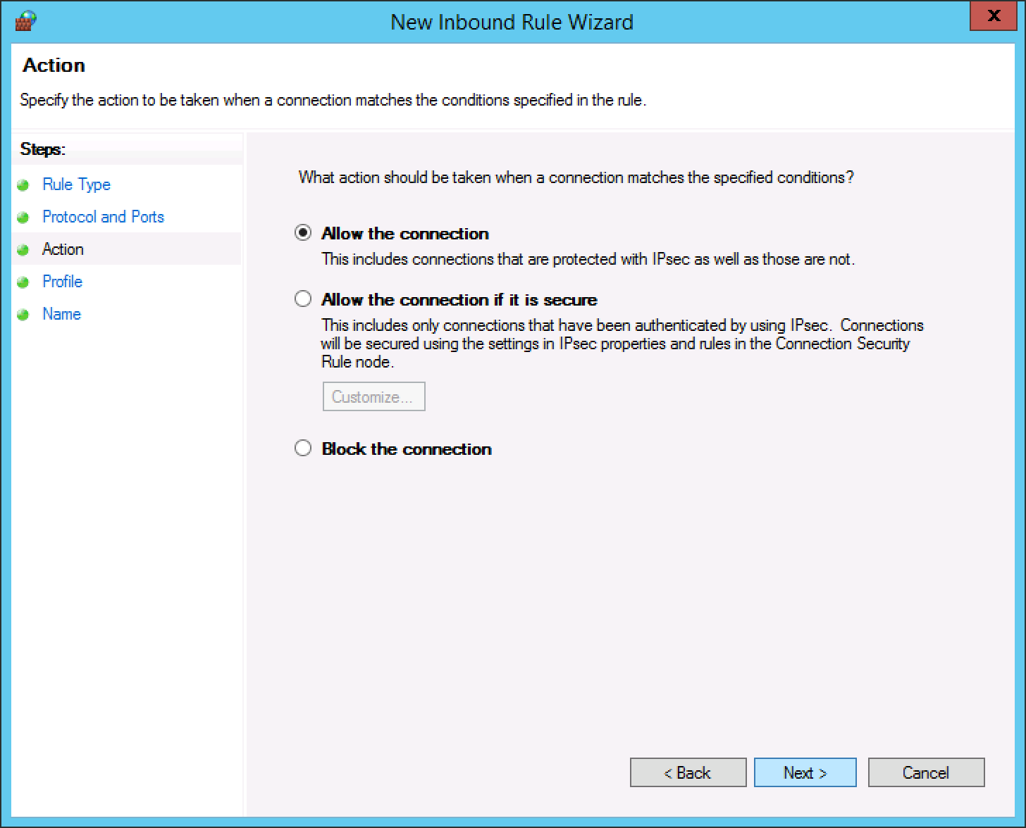Jump to the Profile step
1026x828 pixels.
(x=62, y=282)
